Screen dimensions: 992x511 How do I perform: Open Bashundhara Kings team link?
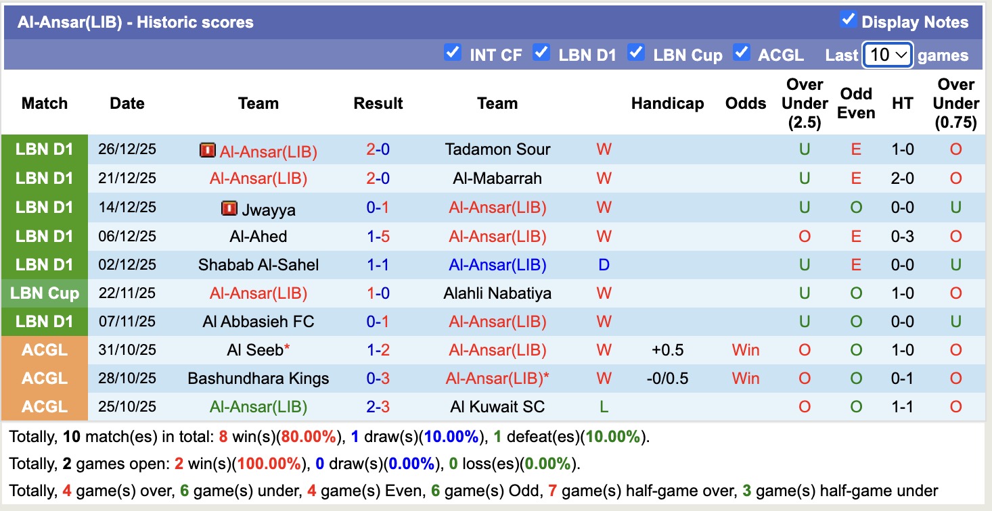257,379
